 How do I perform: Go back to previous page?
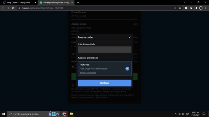tap(3, 8)
